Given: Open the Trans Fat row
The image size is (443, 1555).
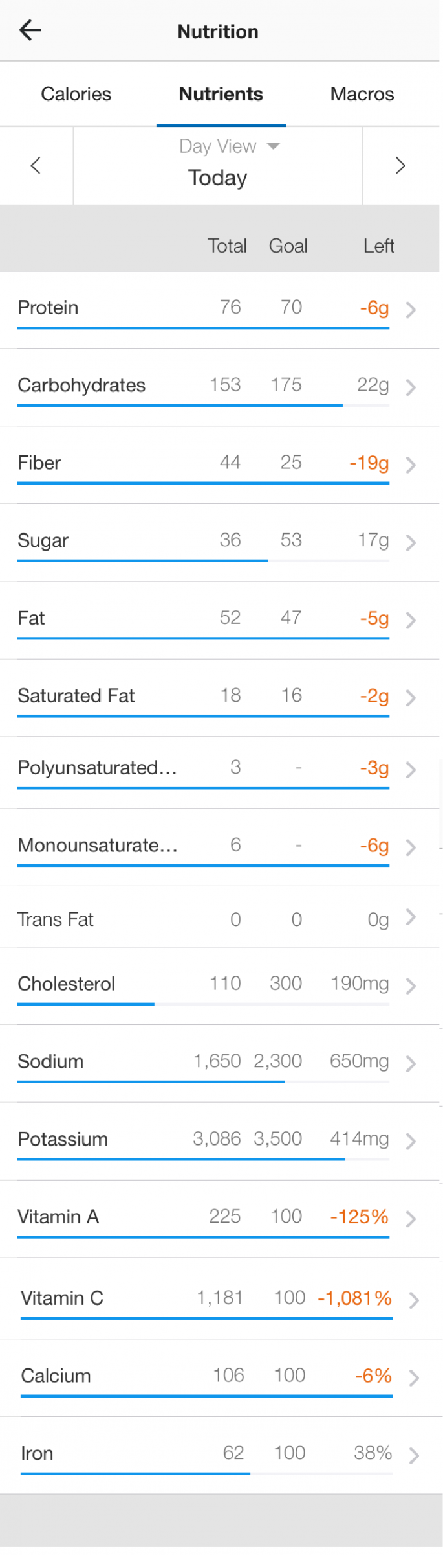Looking at the screenshot, I should [x=220, y=917].
